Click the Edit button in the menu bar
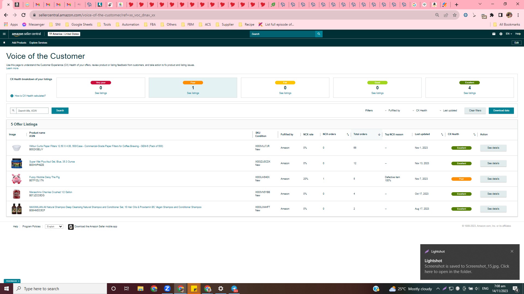This screenshot has width=524, height=294. (x=517, y=43)
